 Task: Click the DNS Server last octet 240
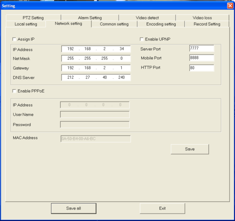click(x=121, y=77)
